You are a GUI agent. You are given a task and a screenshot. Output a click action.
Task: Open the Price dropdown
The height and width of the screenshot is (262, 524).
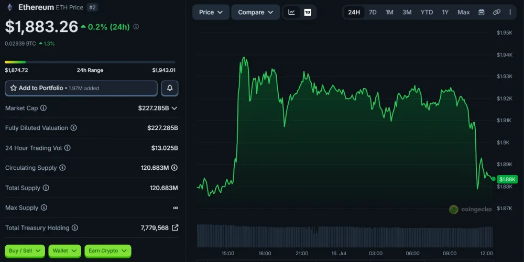[x=211, y=13]
